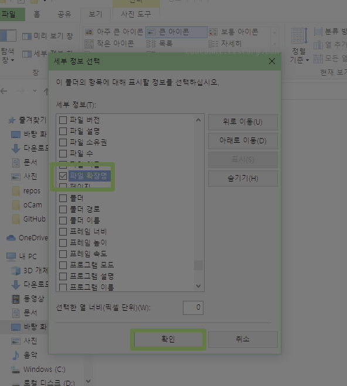
Task: Select the 프레임 높이 list row text
Action: pyautogui.click(x=88, y=243)
